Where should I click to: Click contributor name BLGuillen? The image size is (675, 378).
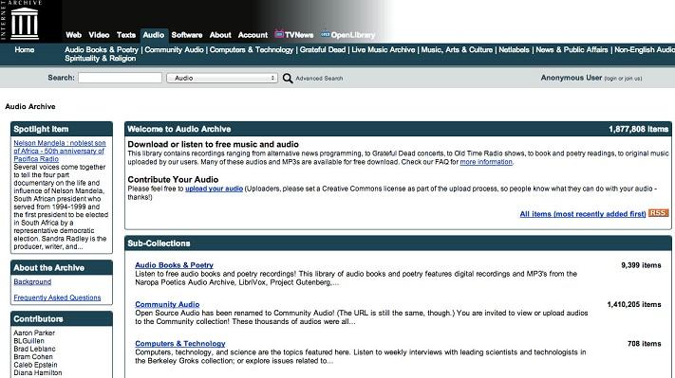point(28,341)
